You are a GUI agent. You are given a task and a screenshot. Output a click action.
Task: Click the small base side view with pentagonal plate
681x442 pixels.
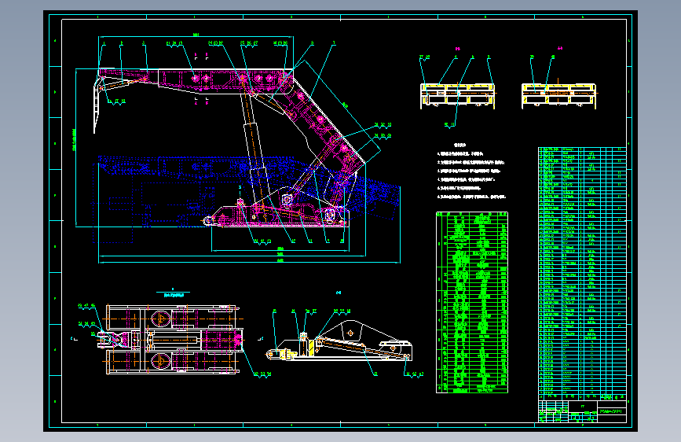click(x=339, y=341)
